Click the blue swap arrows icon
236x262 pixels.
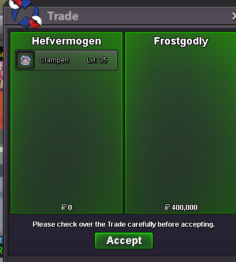(x=25, y=14)
